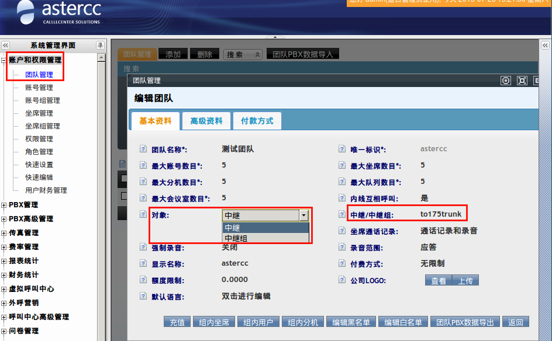Switch to the 付款方式 tab

pyautogui.click(x=257, y=121)
